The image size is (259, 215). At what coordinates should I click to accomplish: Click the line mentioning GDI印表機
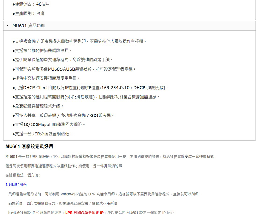[63, 115]
